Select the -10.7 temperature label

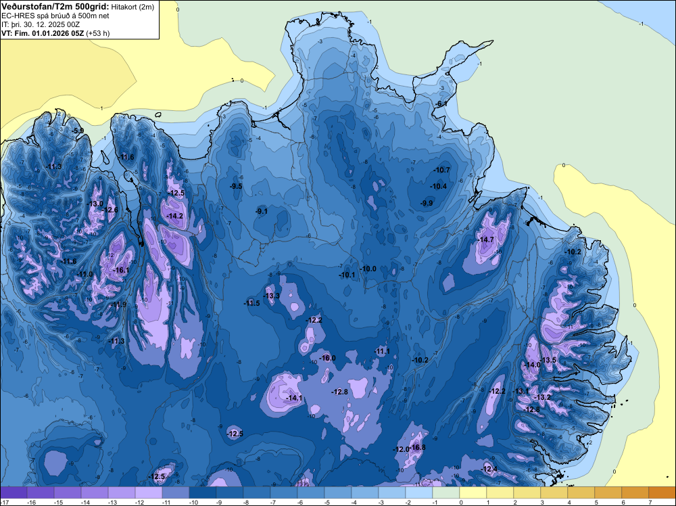tap(442, 170)
